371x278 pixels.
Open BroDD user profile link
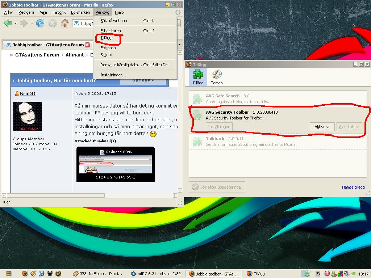tap(28, 94)
